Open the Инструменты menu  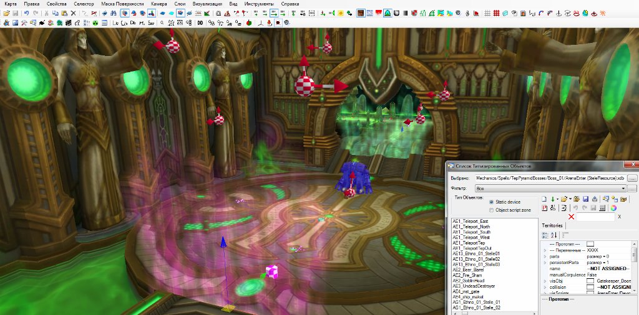259,4
